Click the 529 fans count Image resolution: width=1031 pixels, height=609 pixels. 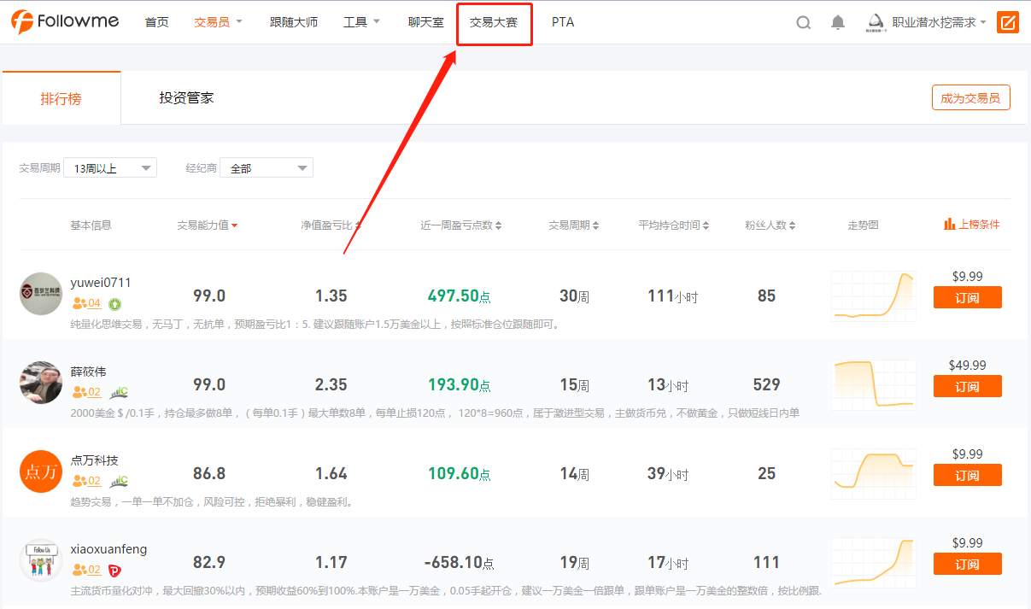(x=766, y=385)
